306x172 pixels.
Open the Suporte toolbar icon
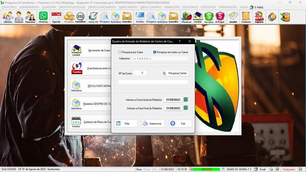[x=259, y=17]
